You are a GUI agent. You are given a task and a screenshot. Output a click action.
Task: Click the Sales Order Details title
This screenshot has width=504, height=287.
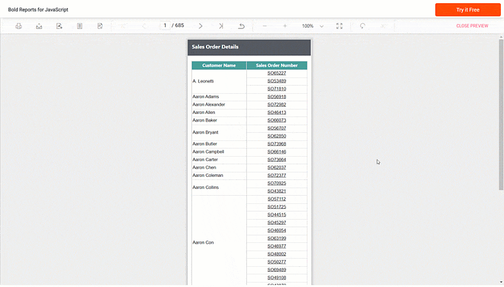click(x=215, y=47)
